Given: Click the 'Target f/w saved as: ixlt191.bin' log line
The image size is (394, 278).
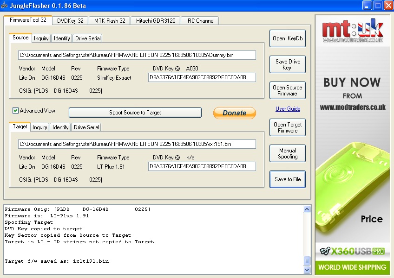Looking at the screenshot, I should (57, 261).
